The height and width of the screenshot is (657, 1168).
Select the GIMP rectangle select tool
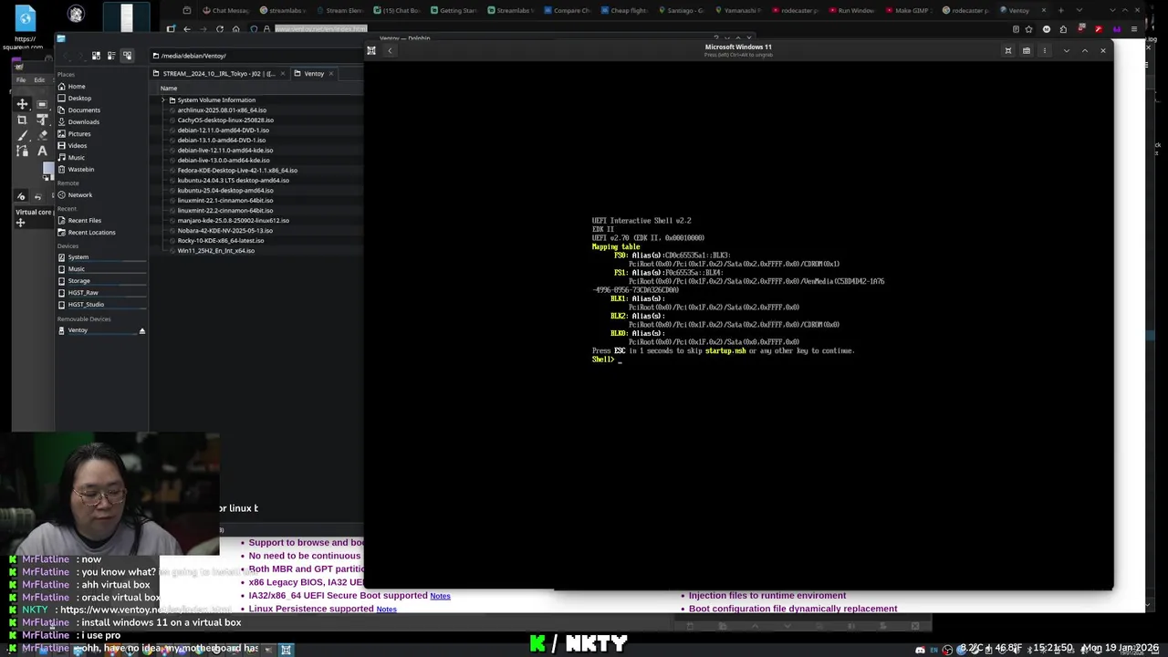[42, 104]
